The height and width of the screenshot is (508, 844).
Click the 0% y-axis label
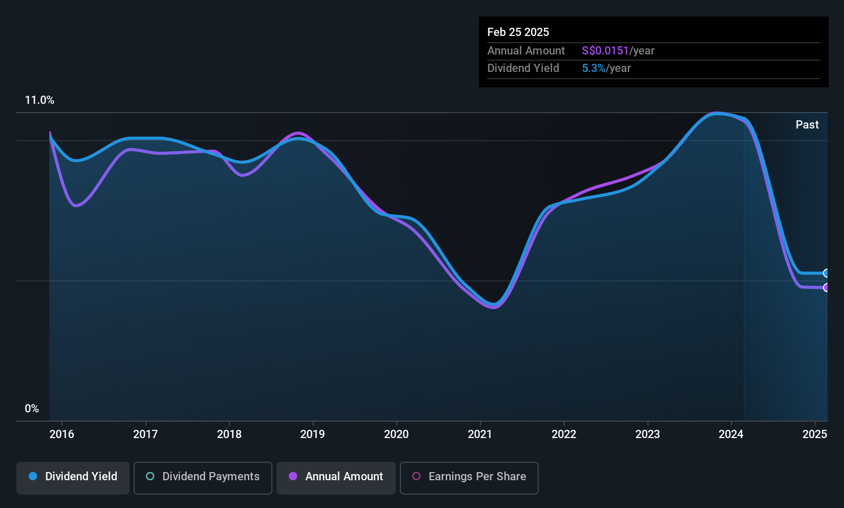point(32,409)
